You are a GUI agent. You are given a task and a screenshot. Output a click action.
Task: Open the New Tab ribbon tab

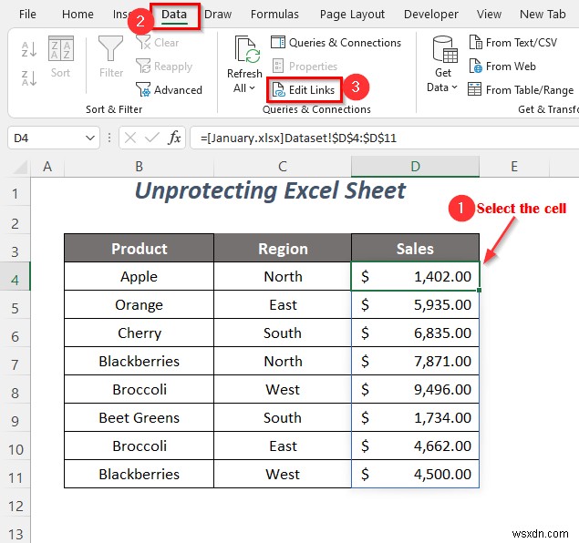(543, 15)
